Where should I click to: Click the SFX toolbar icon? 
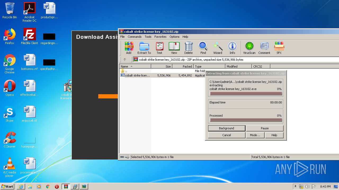click(x=279, y=48)
